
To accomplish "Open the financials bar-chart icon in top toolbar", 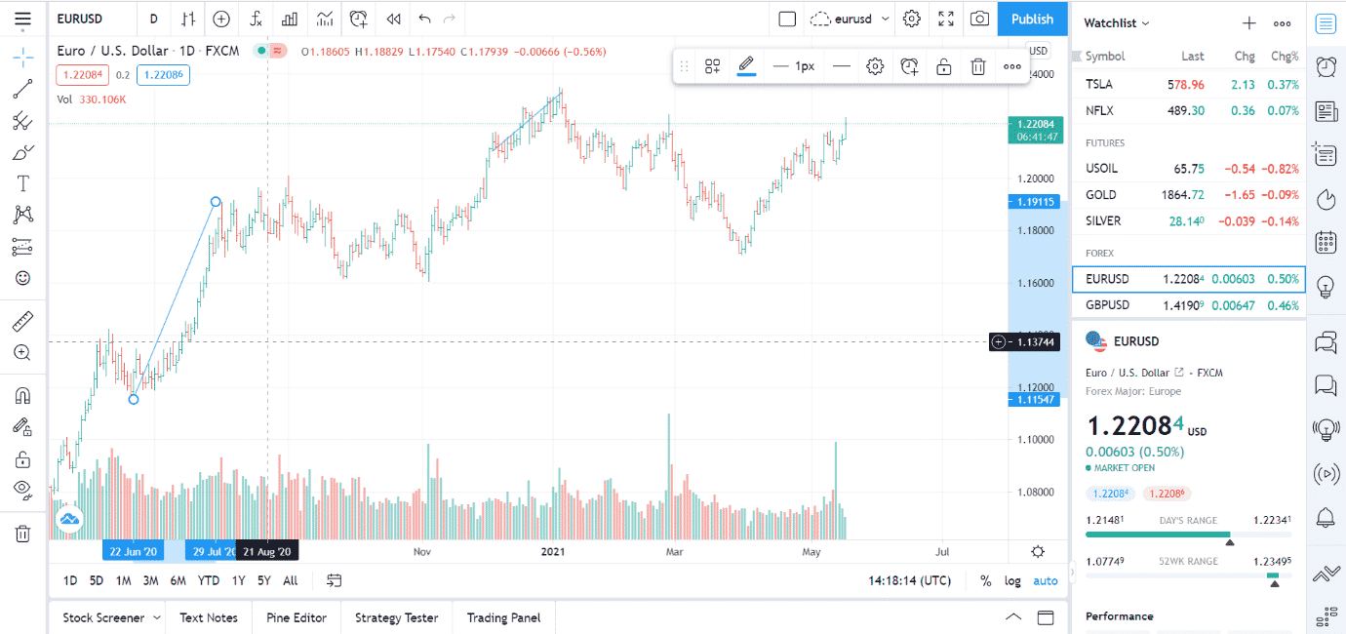I will [290, 19].
